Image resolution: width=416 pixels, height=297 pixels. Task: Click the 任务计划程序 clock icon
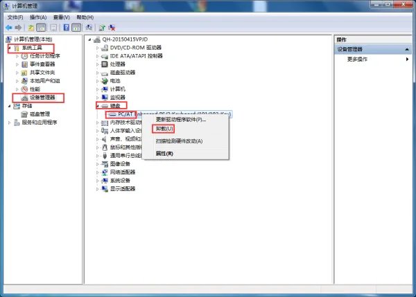click(x=25, y=56)
